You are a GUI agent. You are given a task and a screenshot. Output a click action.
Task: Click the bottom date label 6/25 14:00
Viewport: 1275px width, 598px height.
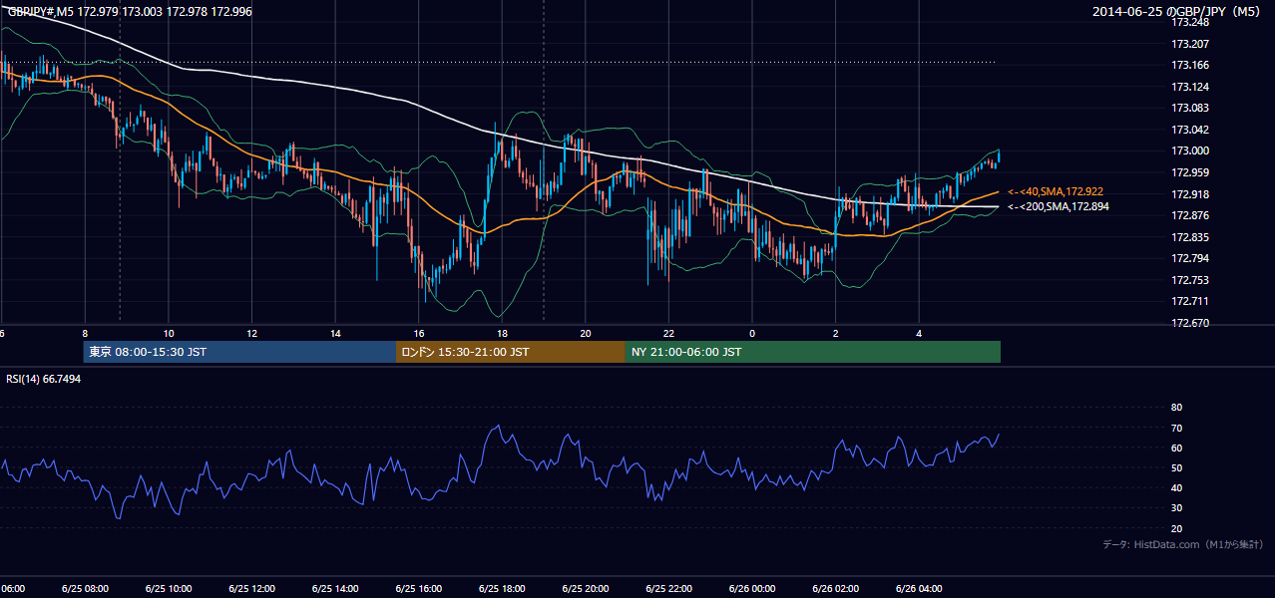[x=335, y=589]
